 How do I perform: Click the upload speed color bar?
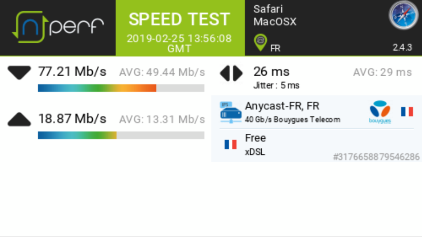(x=121, y=135)
